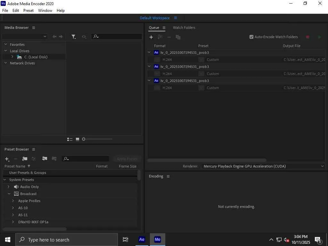328x246 pixels.
Task: Open the Preset menu
Action: coord(29,11)
